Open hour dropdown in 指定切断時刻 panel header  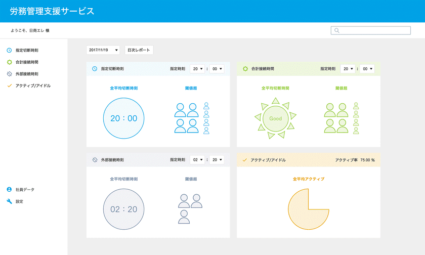tap(196, 68)
